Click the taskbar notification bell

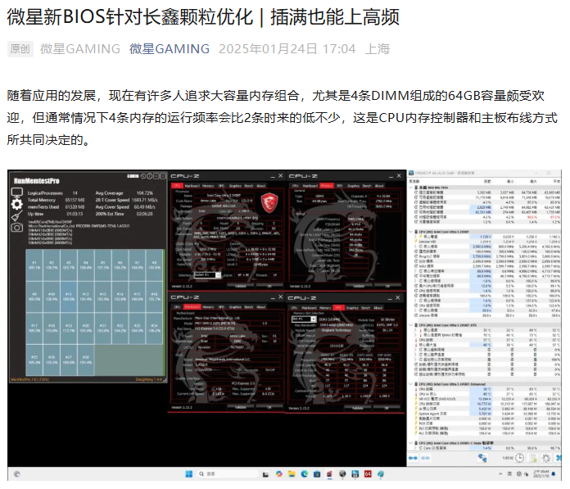554,473
